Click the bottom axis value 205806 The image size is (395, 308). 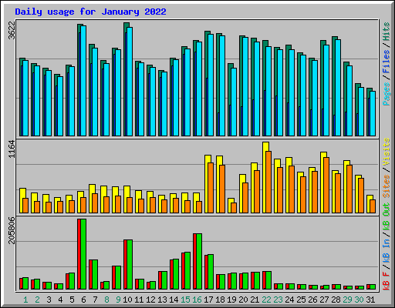click(x=12, y=230)
